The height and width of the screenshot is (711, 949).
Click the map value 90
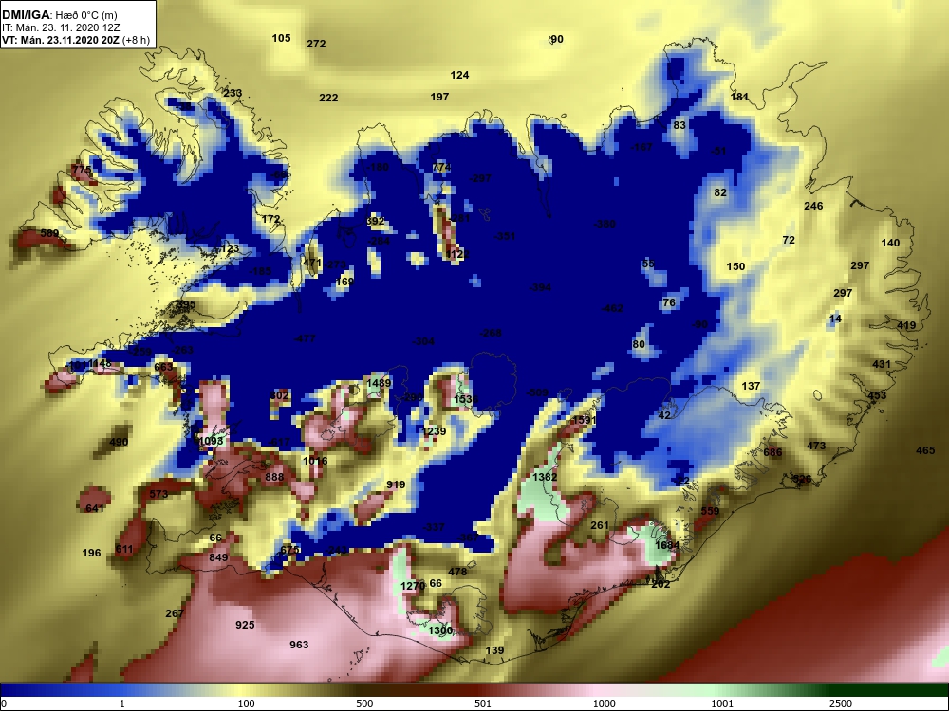pos(557,39)
